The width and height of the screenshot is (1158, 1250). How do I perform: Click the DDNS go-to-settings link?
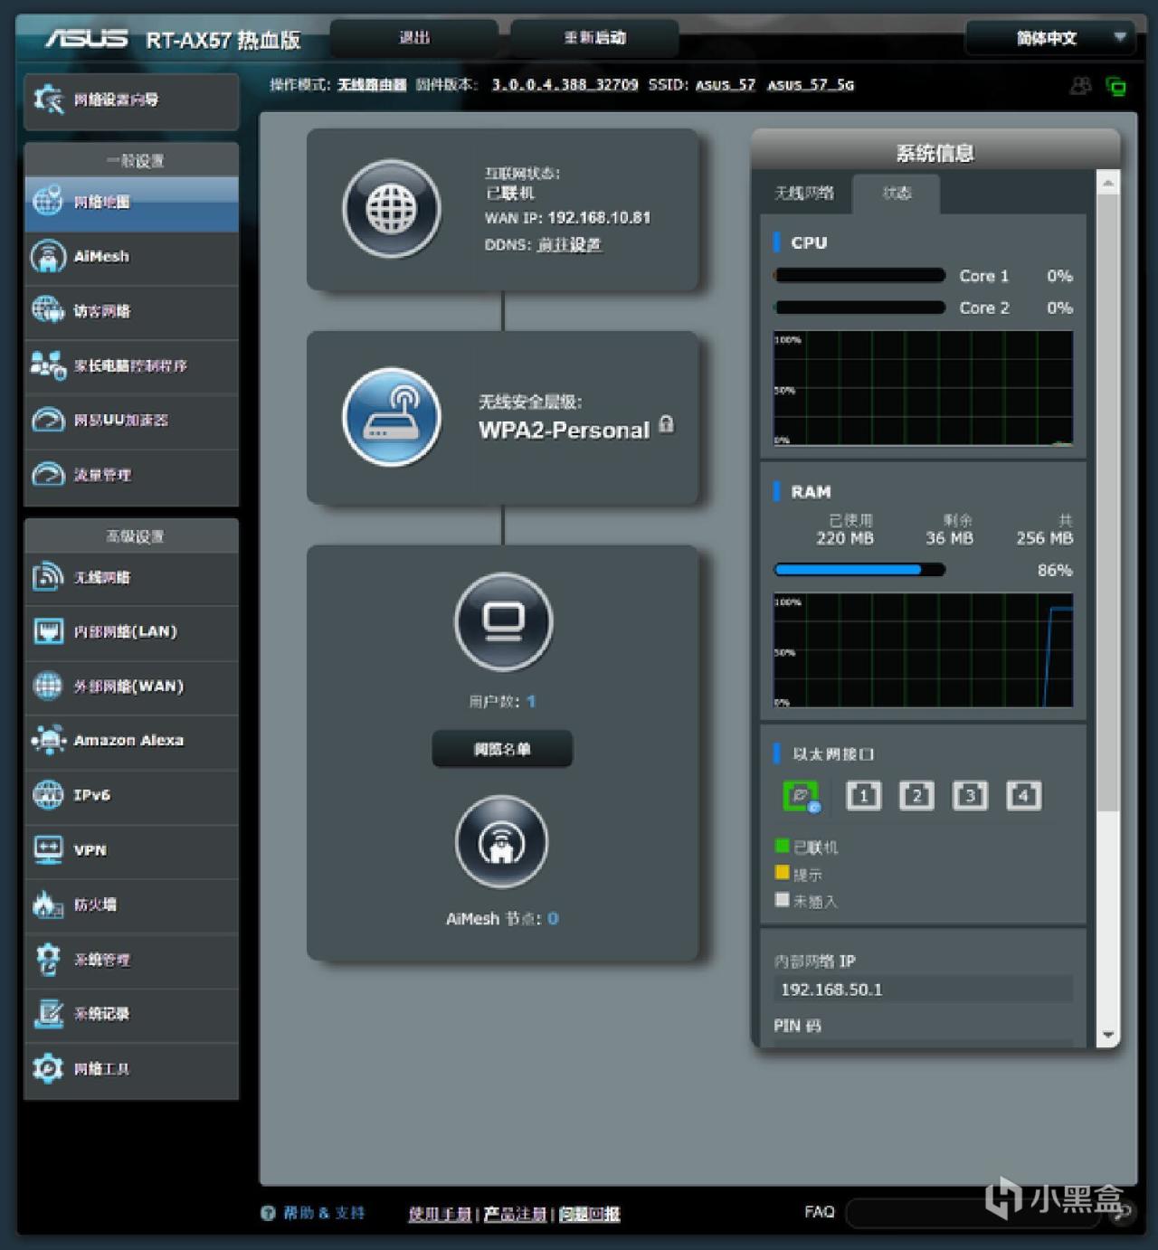pyautogui.click(x=569, y=245)
